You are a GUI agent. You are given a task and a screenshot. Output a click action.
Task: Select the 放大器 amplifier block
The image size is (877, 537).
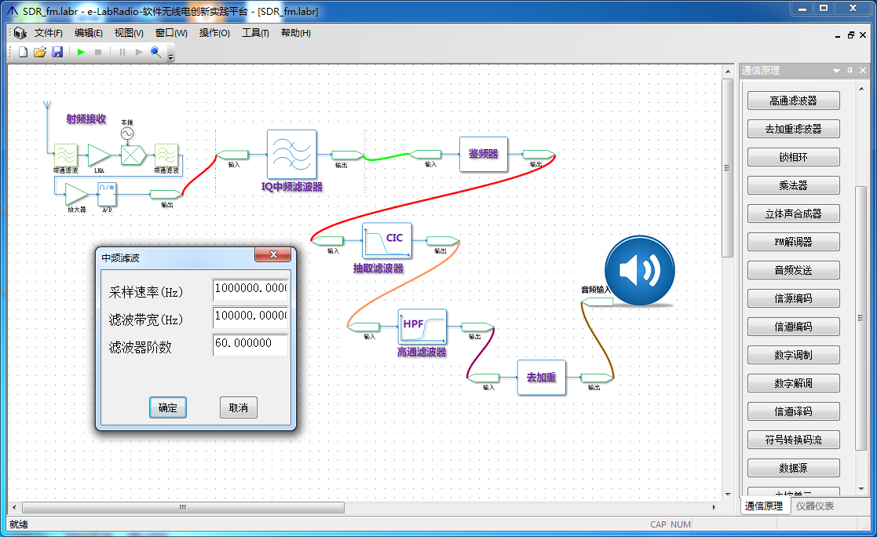[x=77, y=194]
